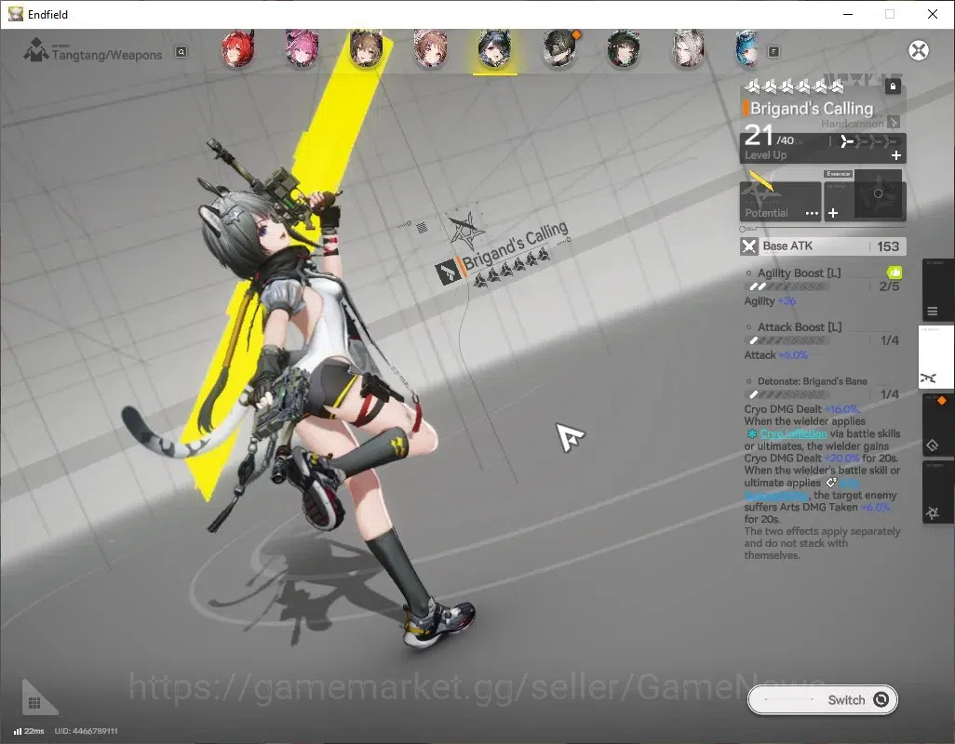Close the Endfield window

933,14
